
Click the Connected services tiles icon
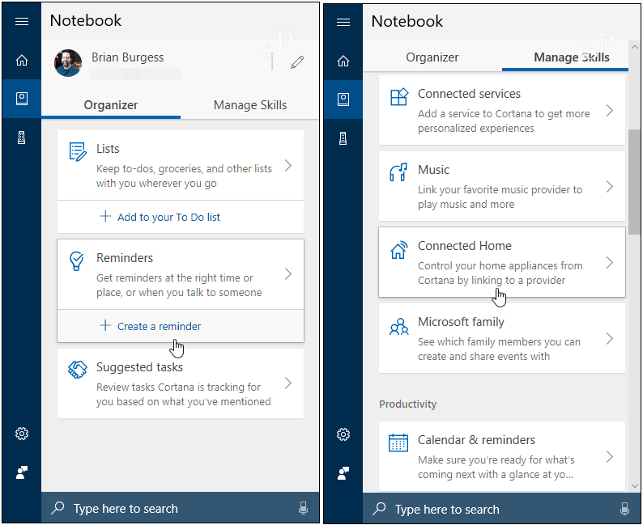(399, 97)
